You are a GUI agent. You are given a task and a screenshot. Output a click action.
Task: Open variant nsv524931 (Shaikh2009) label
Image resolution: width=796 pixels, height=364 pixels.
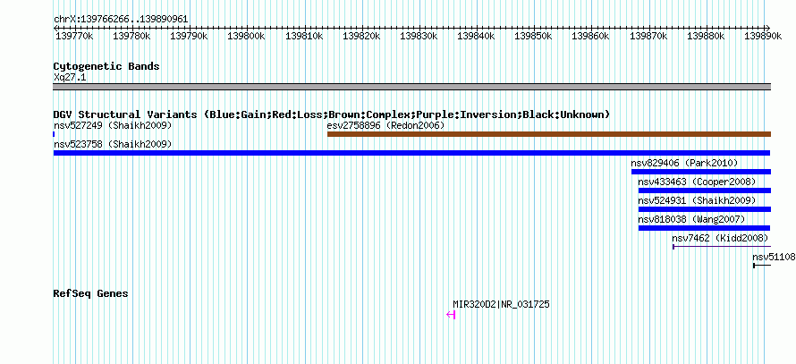click(x=697, y=200)
